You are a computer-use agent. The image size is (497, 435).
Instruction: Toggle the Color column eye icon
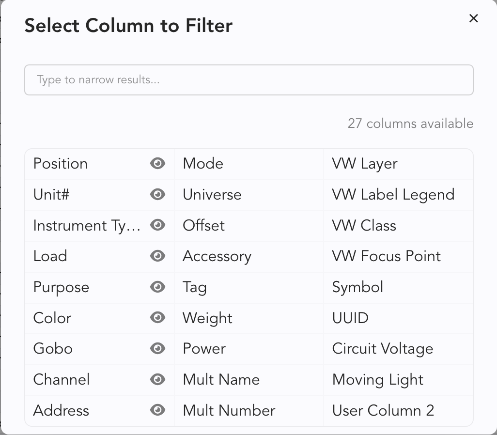(x=157, y=318)
